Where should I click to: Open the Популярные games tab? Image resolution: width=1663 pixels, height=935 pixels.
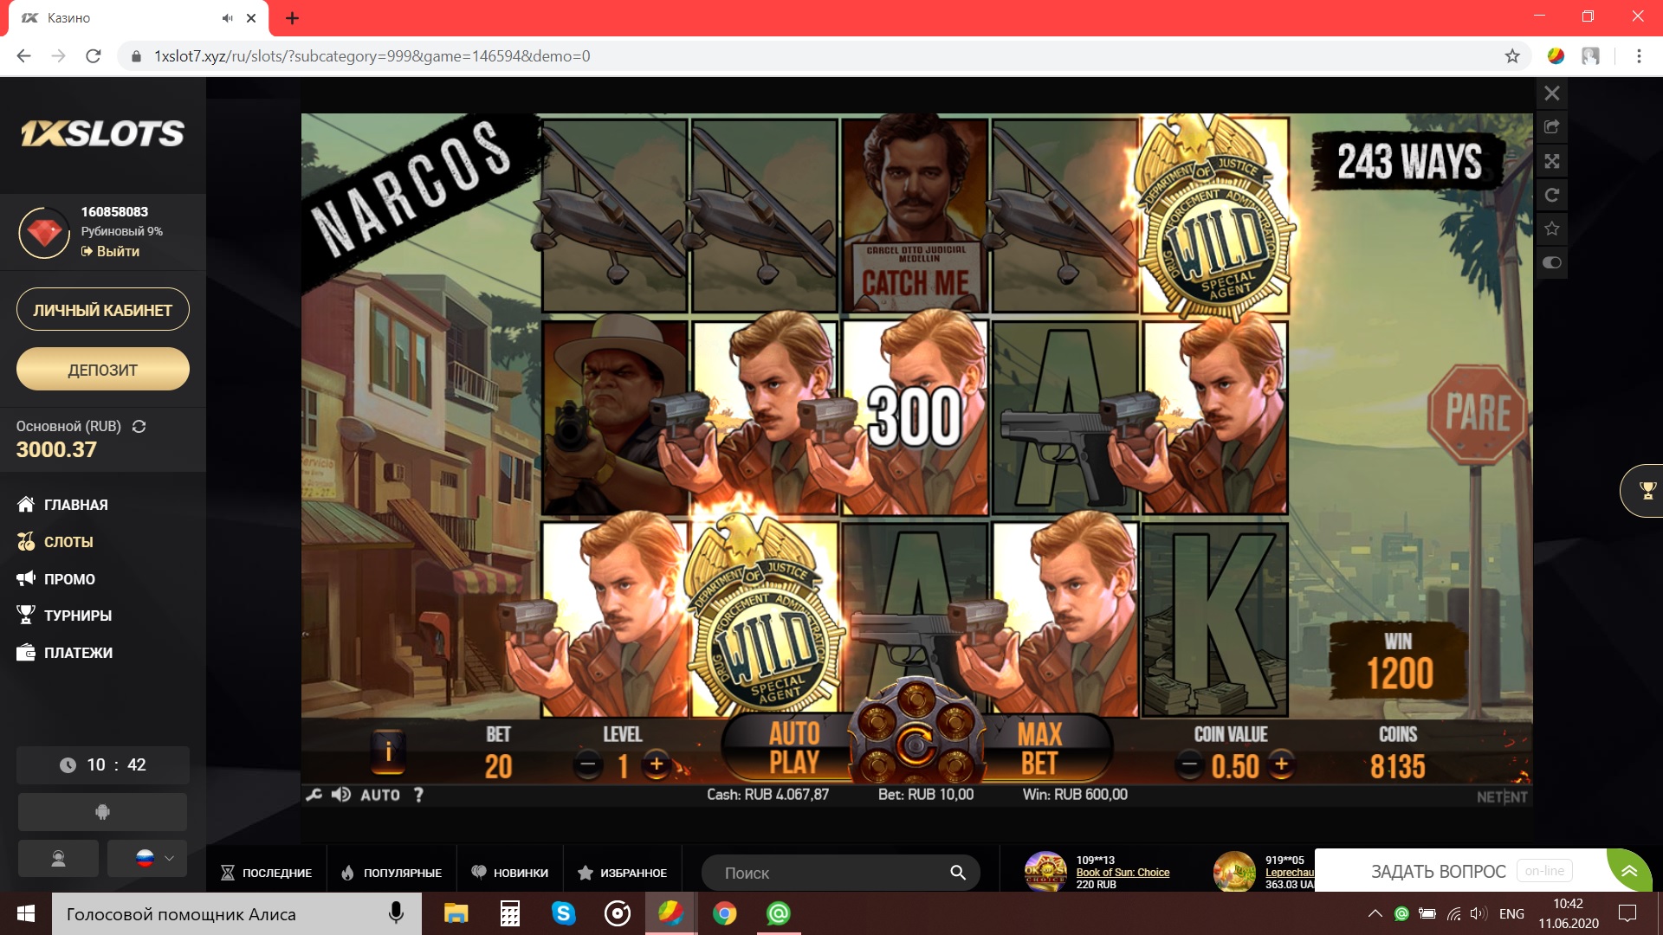[391, 873]
